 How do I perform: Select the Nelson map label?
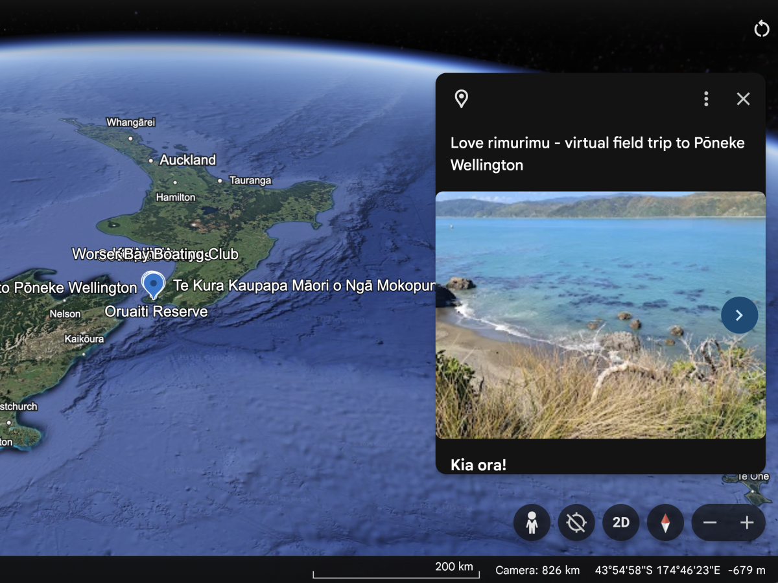[65, 314]
